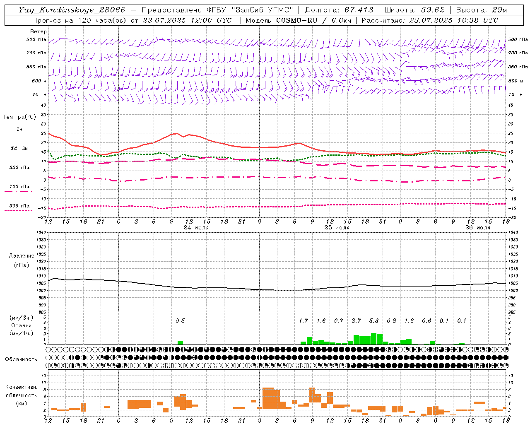Click the 0.7 precipitation total
Screen dimensions: 530x424
click(x=339, y=321)
